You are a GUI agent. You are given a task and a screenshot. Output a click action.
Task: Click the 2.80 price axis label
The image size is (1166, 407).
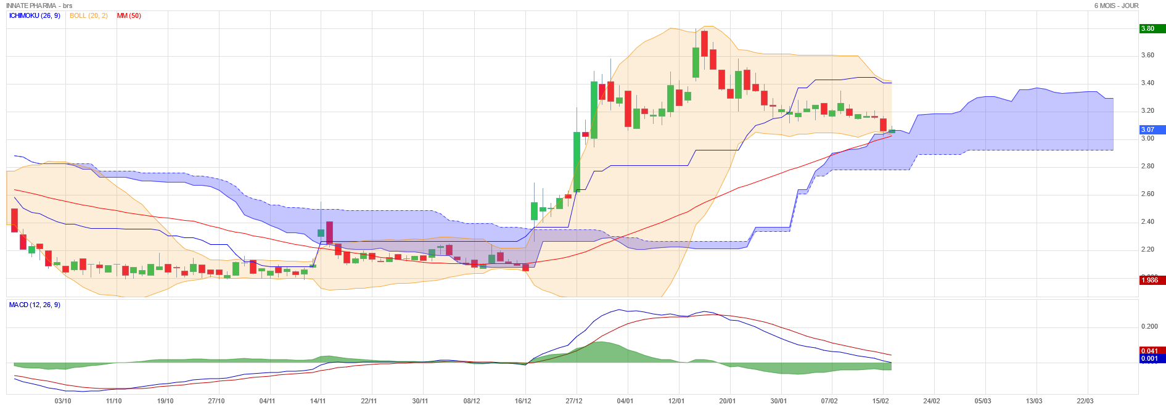[x=1148, y=166]
